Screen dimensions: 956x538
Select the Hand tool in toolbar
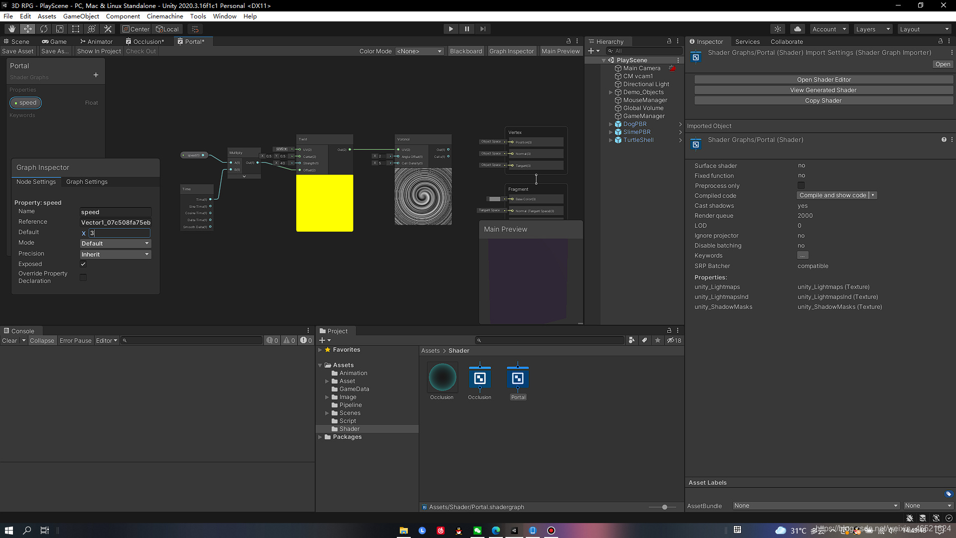click(12, 29)
